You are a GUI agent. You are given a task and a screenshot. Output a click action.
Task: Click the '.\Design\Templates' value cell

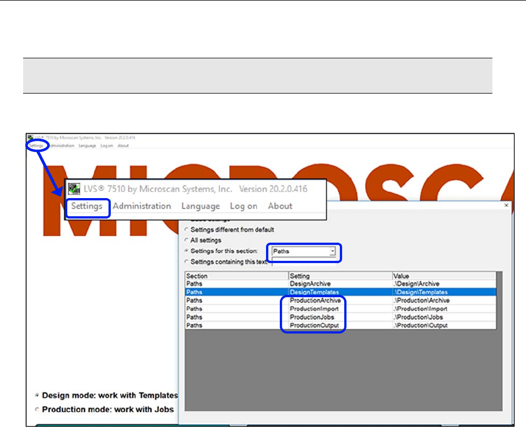444,292
